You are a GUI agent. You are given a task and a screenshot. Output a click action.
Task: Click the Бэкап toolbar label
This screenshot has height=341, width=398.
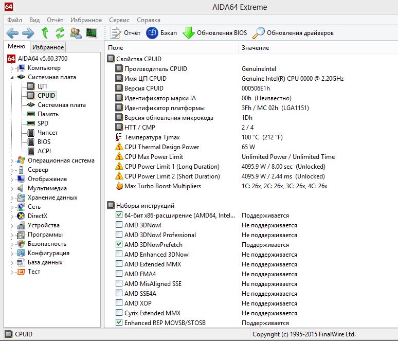pos(168,33)
